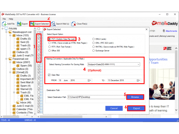The height and width of the screenshot is (134, 179).
Task: Click the Pavanmail.ost folder icon
Action: coord(10,59)
